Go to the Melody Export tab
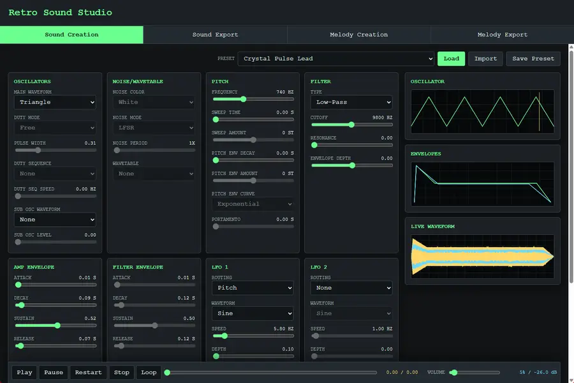Image resolution: width=574 pixels, height=383 pixels. 503,35
